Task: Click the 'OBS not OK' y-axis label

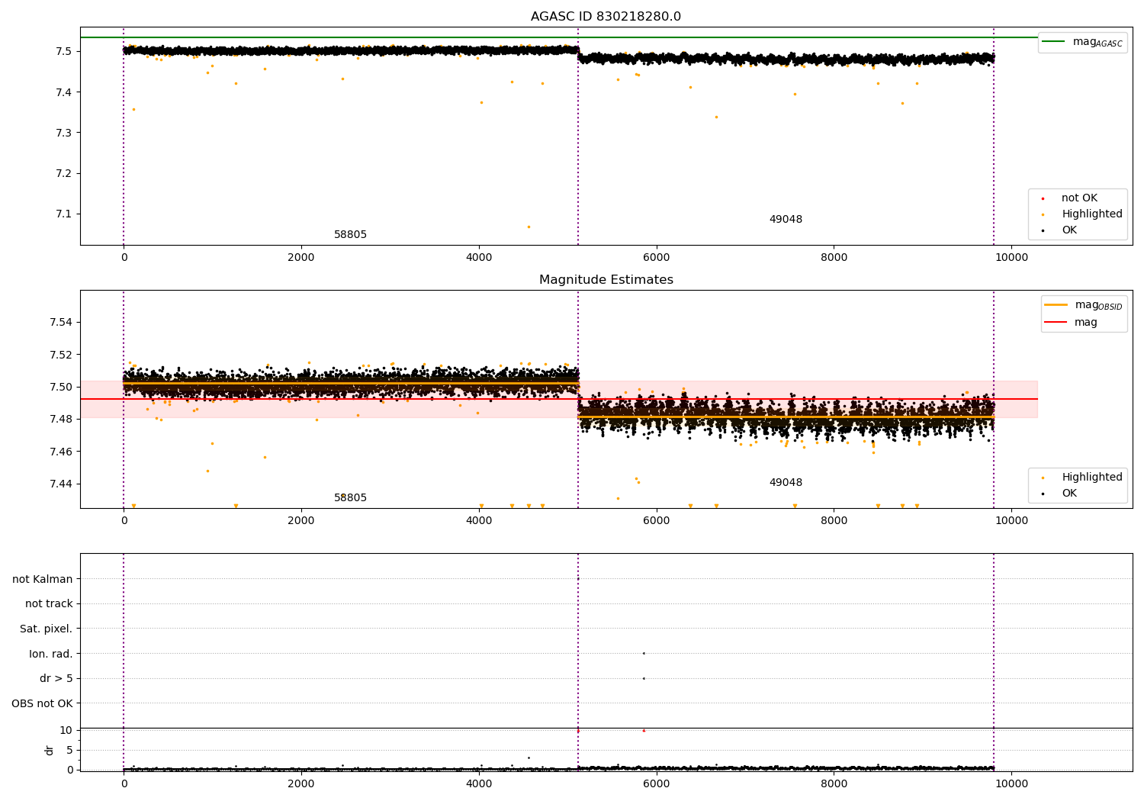Action: click(x=42, y=704)
